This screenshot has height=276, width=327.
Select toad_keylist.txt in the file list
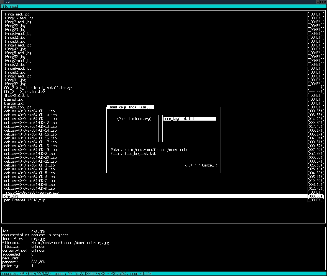click(179, 119)
